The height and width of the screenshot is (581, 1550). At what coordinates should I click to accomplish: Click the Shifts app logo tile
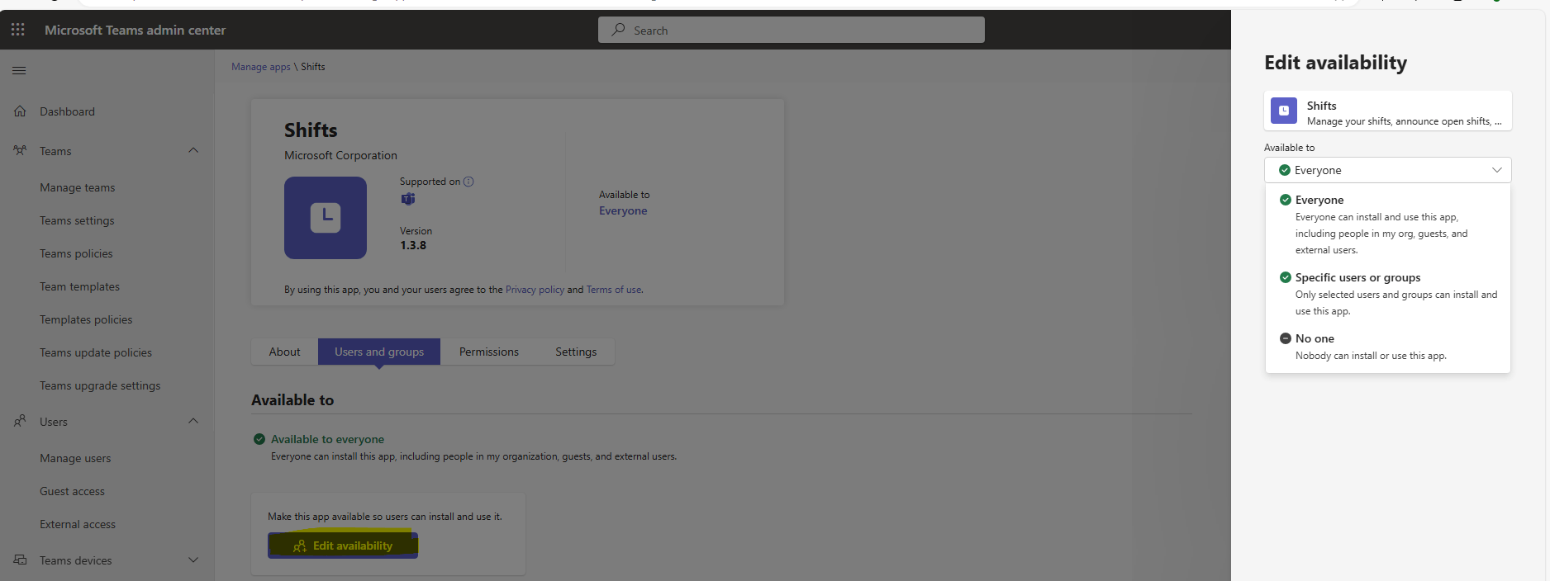(326, 218)
